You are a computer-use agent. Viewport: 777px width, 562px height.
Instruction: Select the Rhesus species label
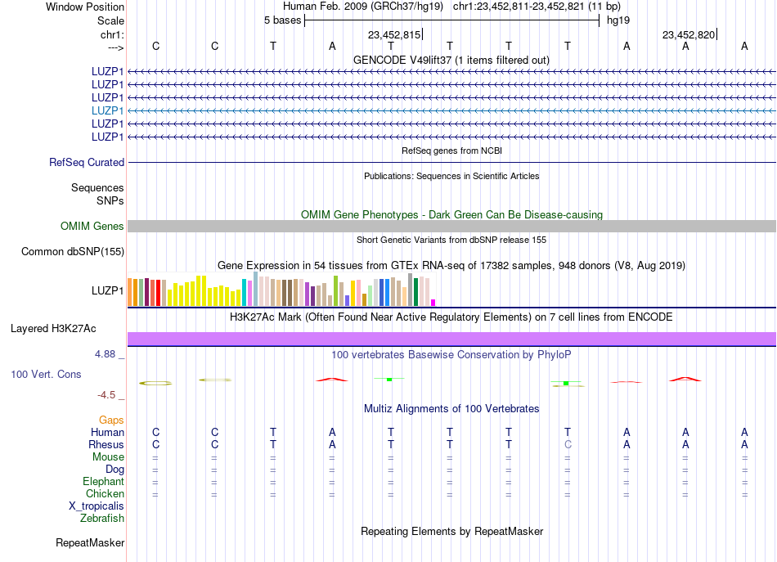tap(106, 444)
